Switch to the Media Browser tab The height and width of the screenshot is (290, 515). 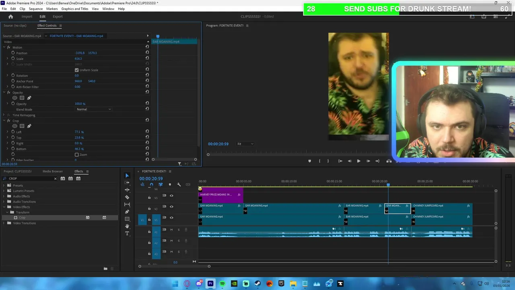[53, 172]
